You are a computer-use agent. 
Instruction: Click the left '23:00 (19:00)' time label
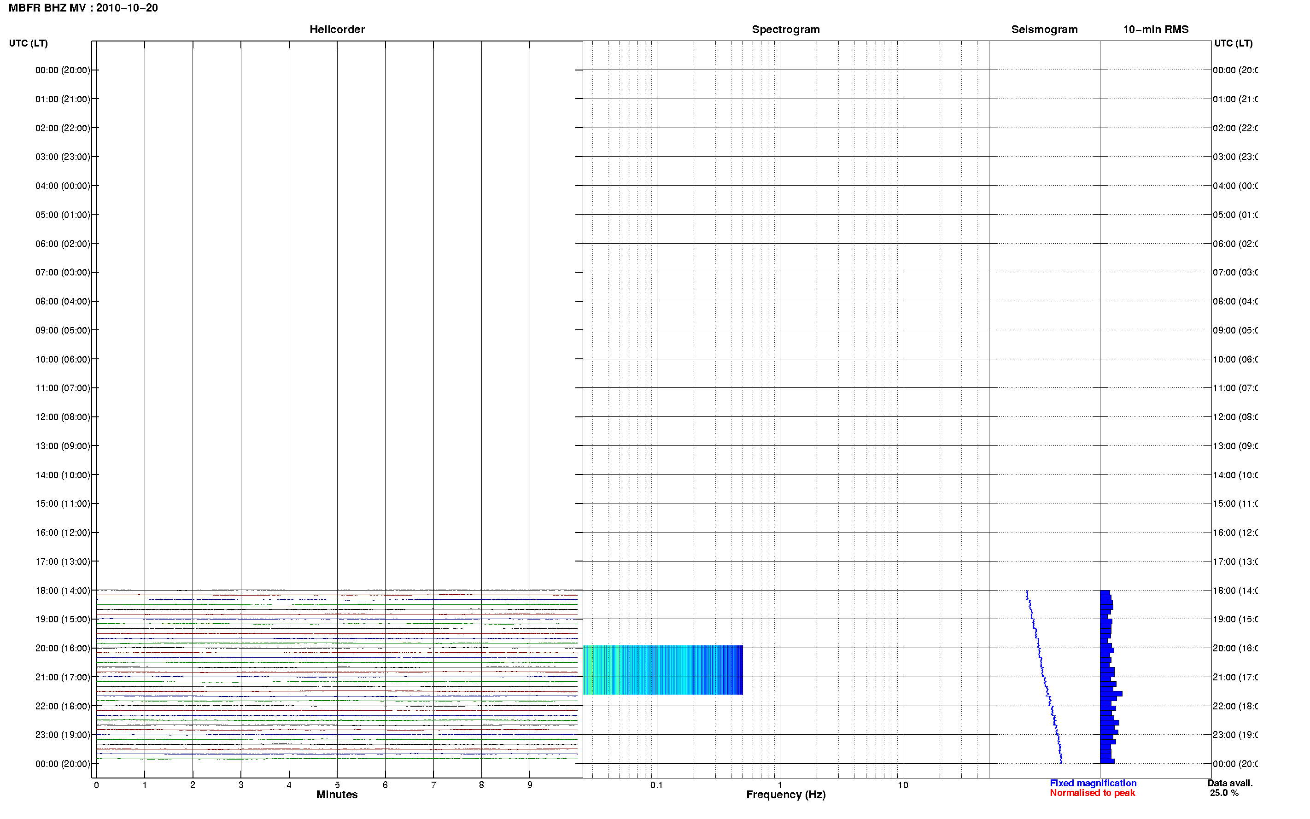(63, 735)
